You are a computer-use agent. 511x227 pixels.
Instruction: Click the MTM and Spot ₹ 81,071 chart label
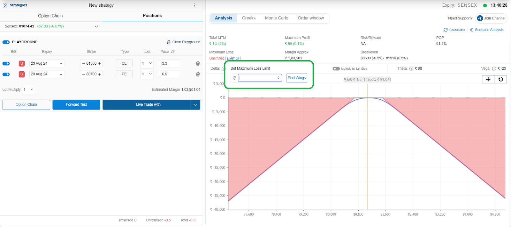(367, 80)
